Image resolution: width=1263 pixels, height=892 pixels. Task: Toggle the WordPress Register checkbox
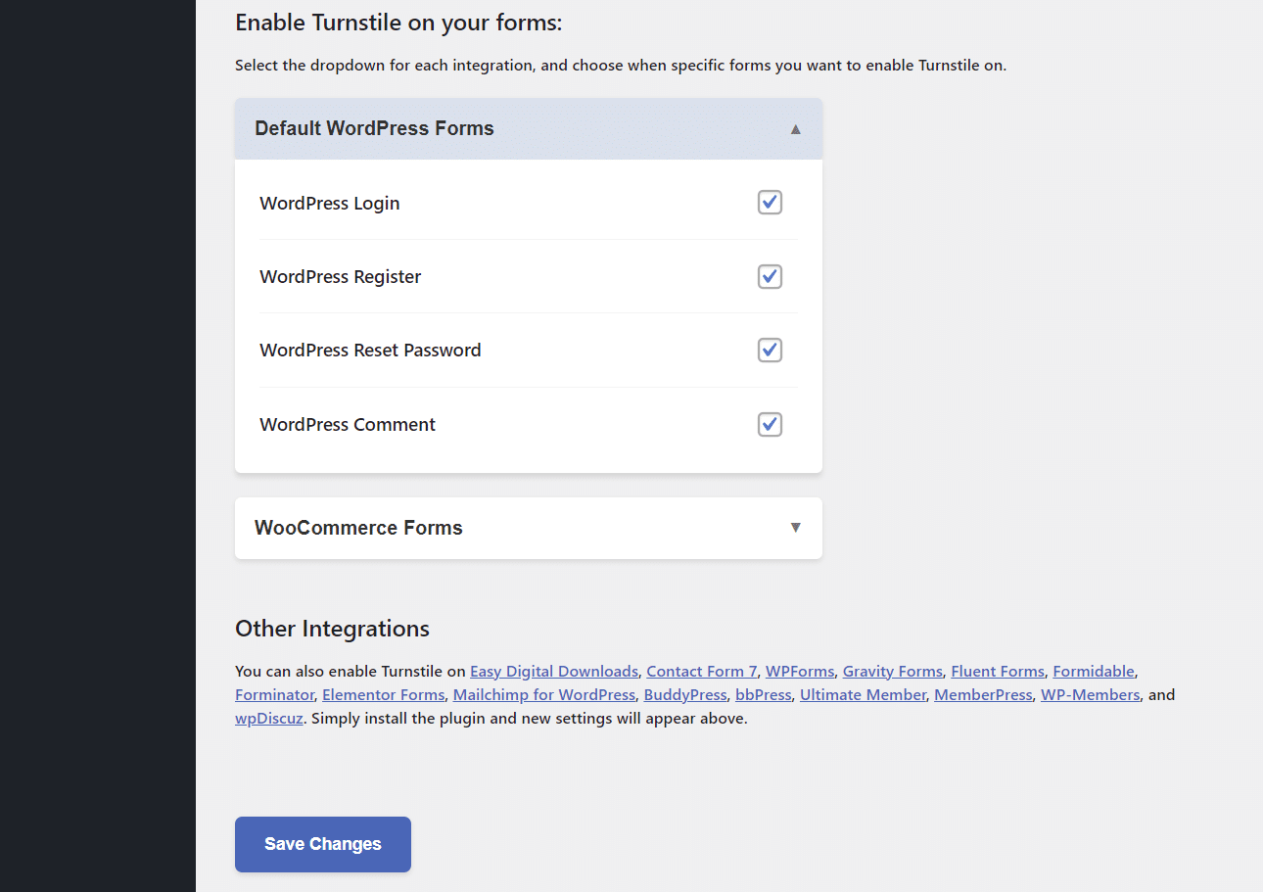pos(770,276)
